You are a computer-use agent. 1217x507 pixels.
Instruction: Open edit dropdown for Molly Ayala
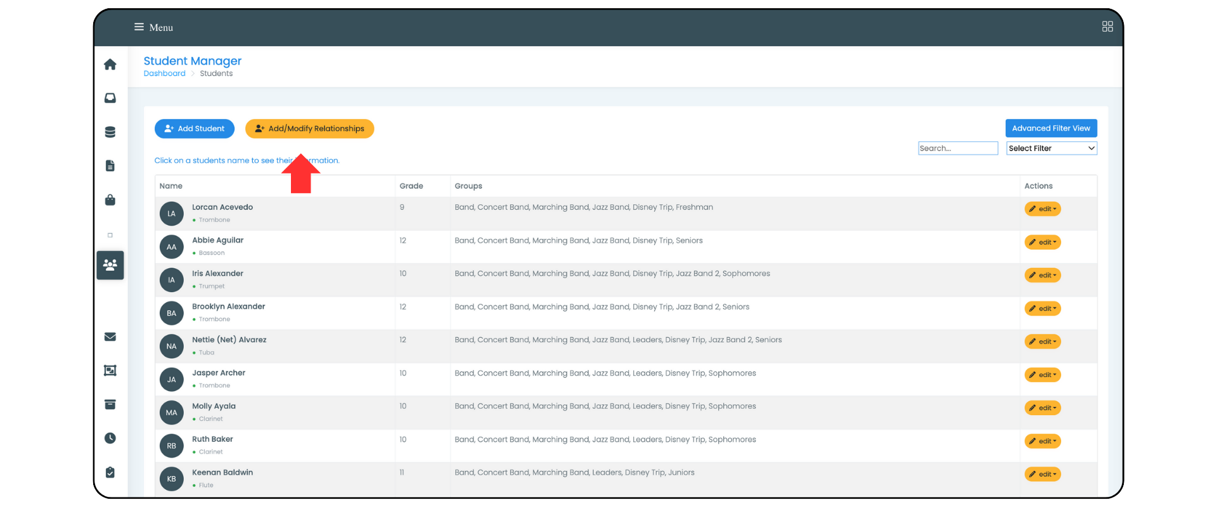pos(1043,408)
